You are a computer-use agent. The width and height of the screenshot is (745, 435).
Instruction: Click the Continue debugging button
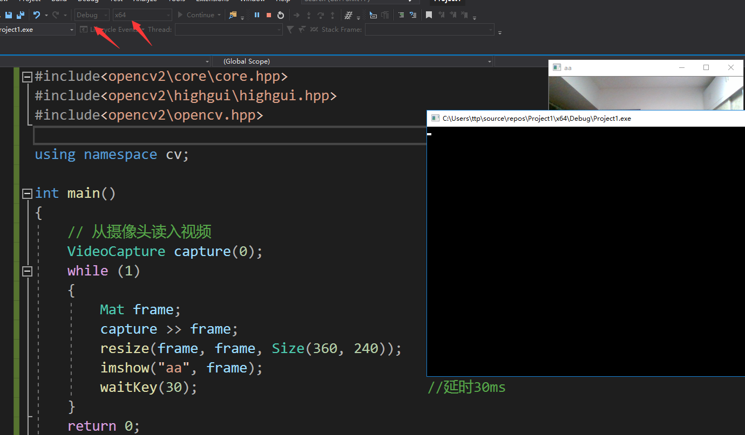coord(197,15)
